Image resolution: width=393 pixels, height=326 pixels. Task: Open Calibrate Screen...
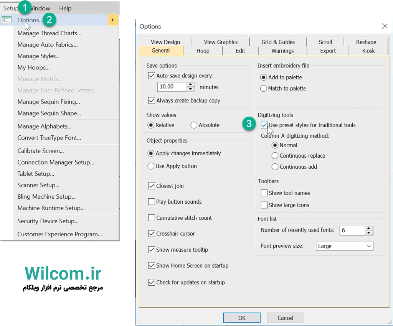pos(41,151)
